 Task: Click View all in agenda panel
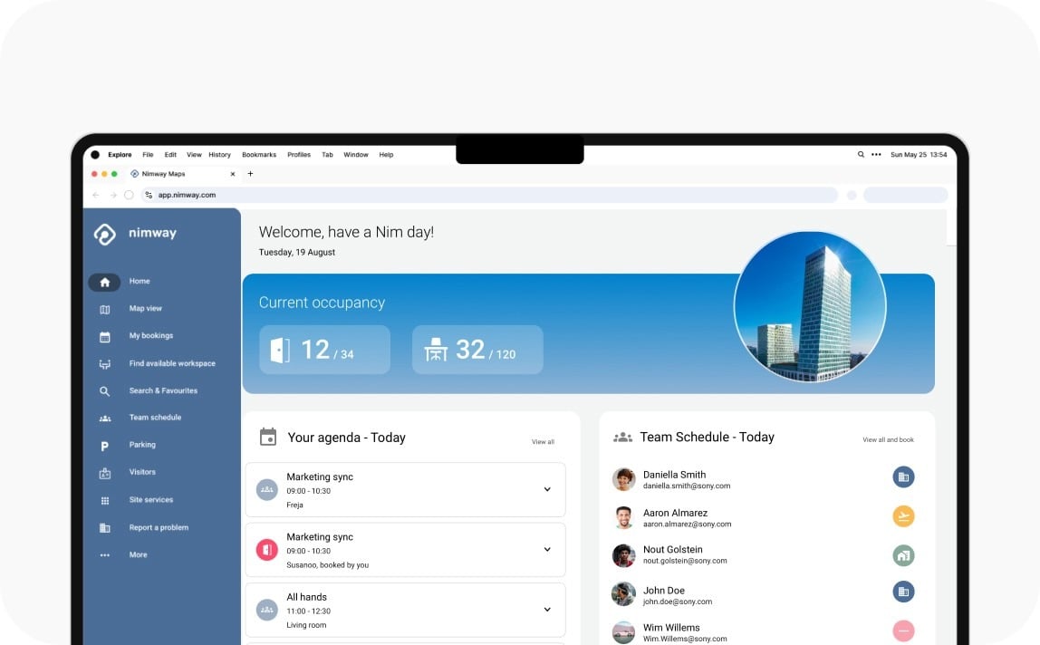tap(543, 442)
